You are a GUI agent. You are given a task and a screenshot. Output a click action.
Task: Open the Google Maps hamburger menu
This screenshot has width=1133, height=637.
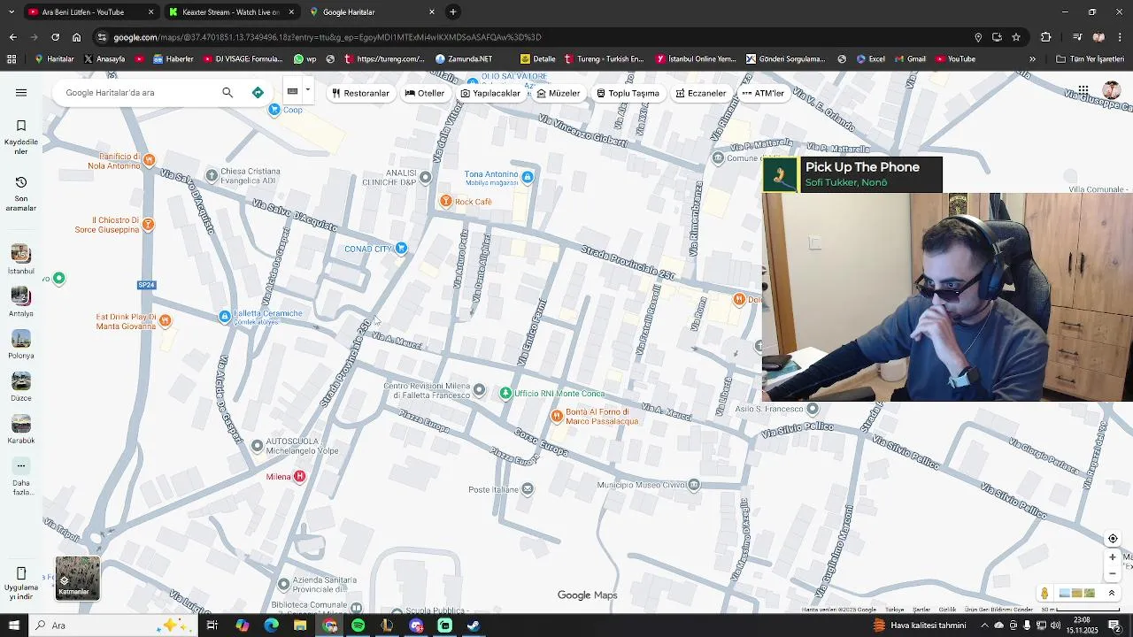click(21, 92)
